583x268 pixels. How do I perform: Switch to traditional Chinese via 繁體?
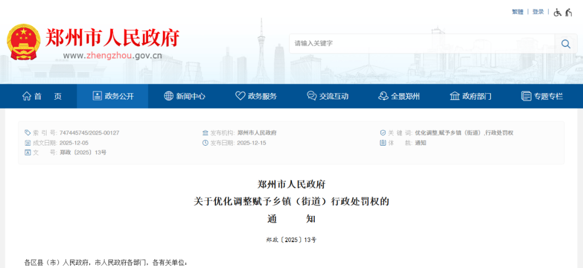pos(517,12)
